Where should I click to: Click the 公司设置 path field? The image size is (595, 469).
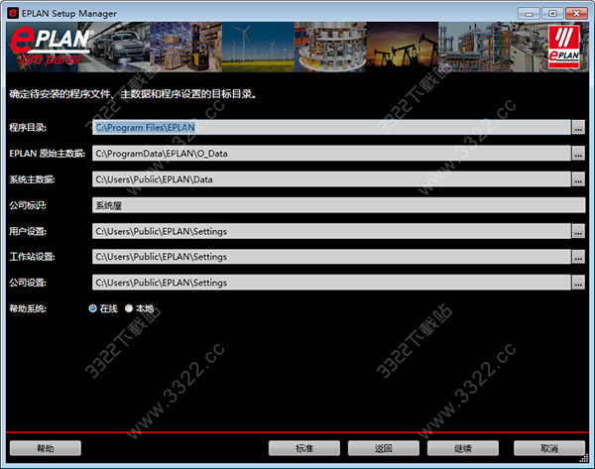tap(331, 283)
